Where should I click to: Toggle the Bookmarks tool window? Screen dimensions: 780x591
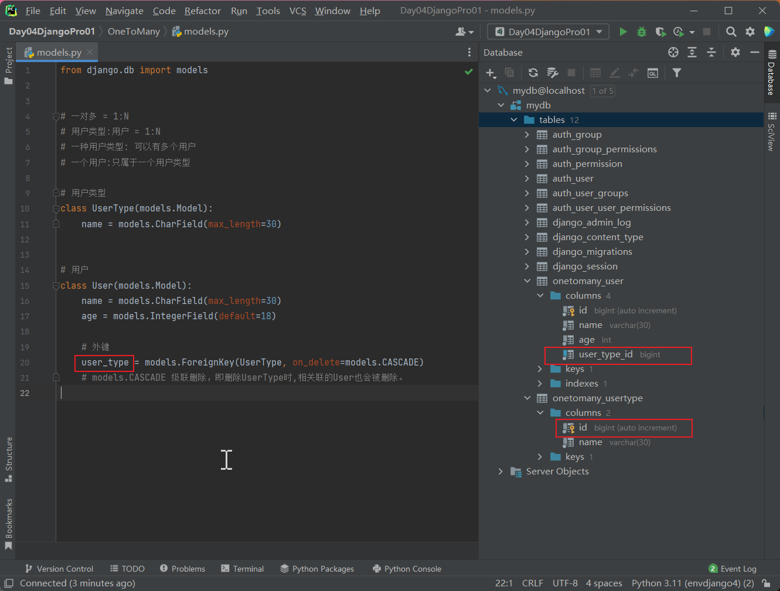(x=8, y=524)
